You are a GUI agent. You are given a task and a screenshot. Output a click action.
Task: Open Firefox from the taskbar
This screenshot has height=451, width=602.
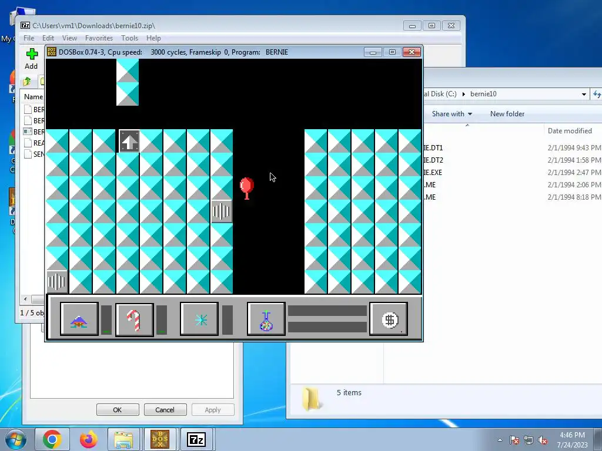pyautogui.click(x=88, y=439)
